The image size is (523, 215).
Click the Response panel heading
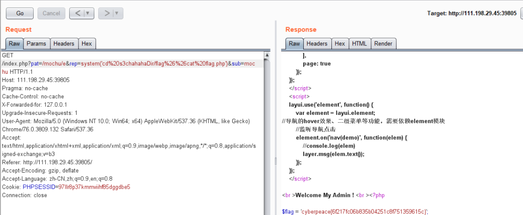(300, 30)
